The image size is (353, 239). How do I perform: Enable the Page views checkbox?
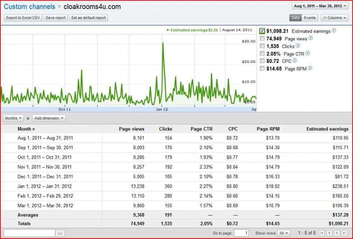point(262,38)
